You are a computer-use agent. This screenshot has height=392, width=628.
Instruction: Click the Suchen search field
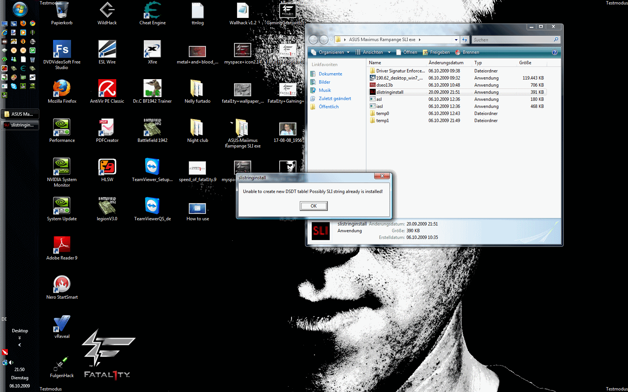[x=515, y=40]
